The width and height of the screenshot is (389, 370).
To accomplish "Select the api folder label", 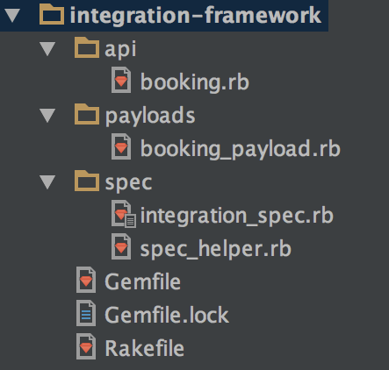I will (120, 50).
